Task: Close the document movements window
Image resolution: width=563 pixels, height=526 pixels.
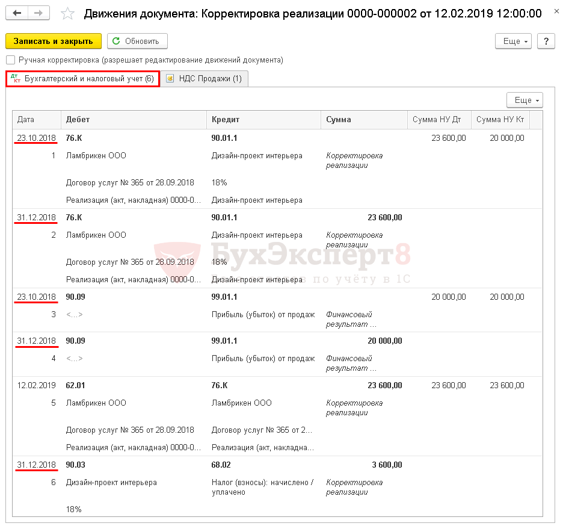Action: (x=556, y=11)
